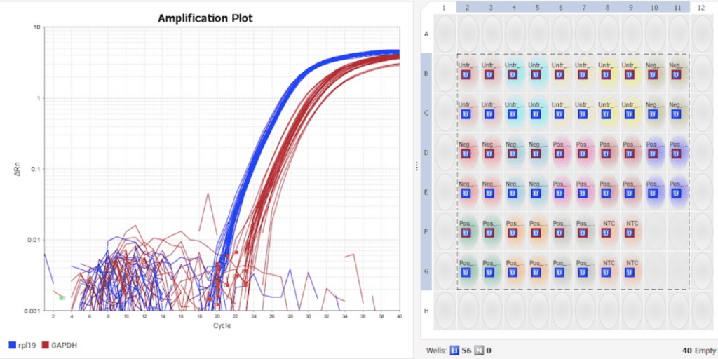Click the Untr well at B2
This screenshot has height=359, width=718.
pyautogui.click(x=468, y=73)
